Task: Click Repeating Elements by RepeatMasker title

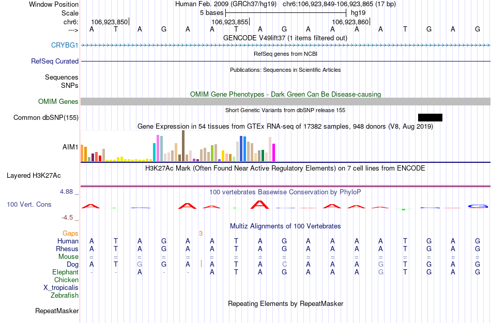Action: tap(285, 304)
